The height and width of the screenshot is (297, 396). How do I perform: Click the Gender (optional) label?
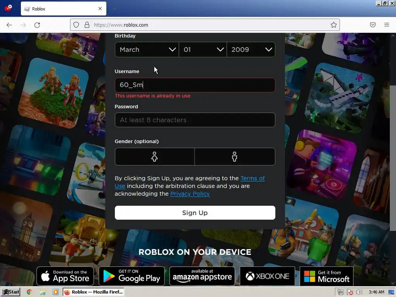(x=137, y=142)
